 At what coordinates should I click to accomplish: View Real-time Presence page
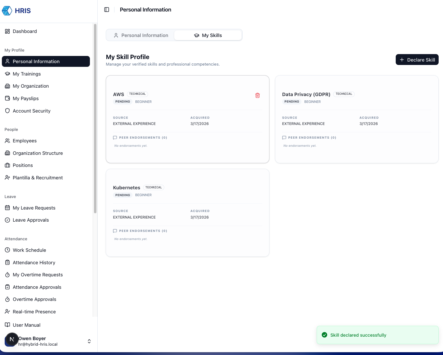coord(34,312)
